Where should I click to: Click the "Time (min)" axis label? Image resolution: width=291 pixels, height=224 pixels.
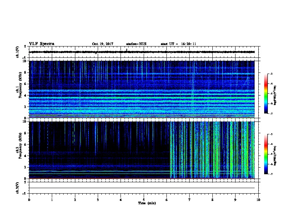tap(147, 203)
